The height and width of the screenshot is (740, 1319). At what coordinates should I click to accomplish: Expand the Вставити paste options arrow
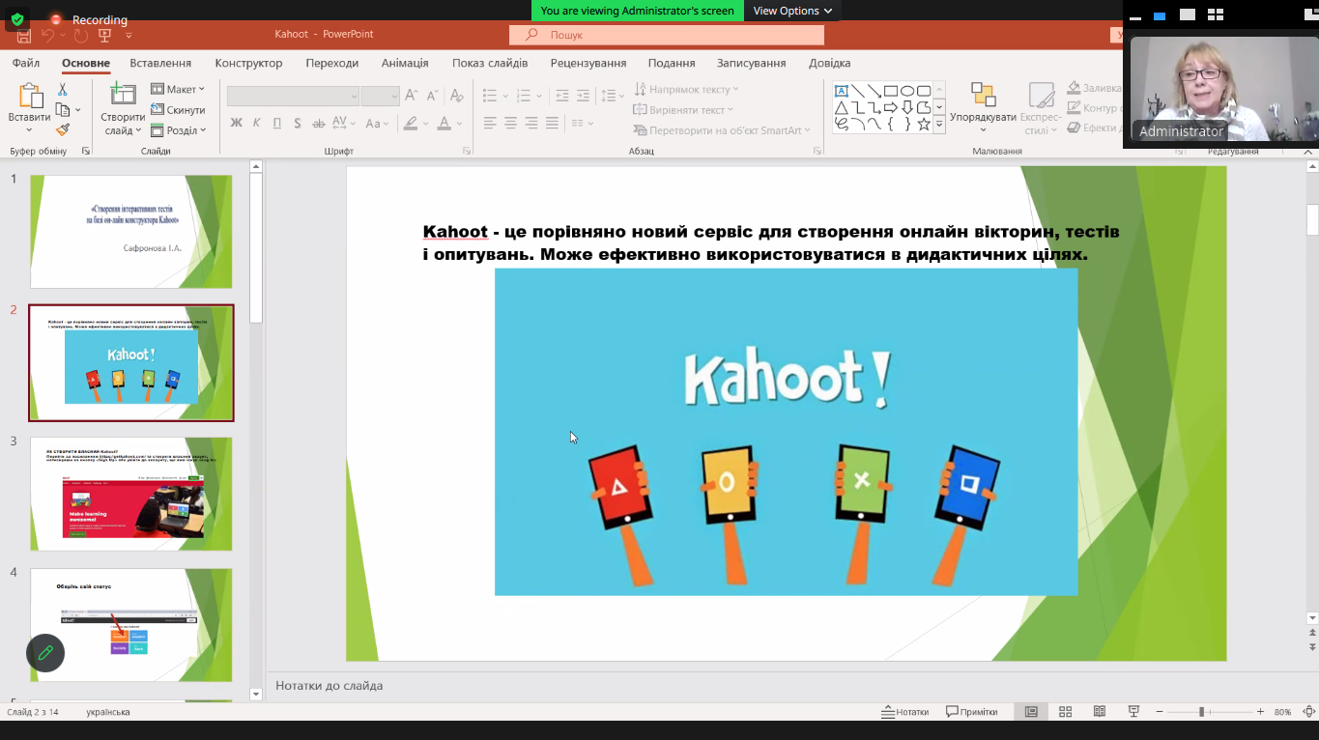(30, 130)
